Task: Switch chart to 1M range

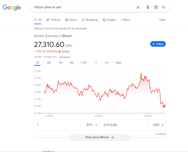Action: tap(60, 63)
